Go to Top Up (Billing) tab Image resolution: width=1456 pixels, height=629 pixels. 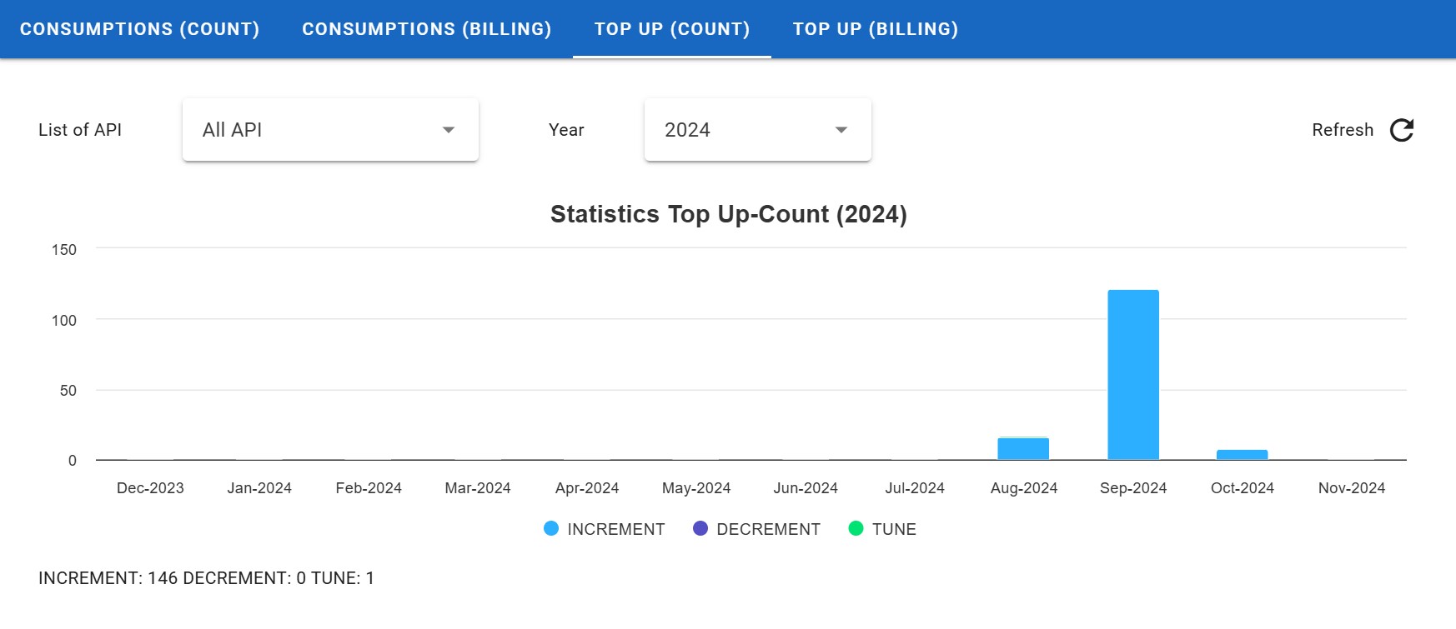pos(875,29)
